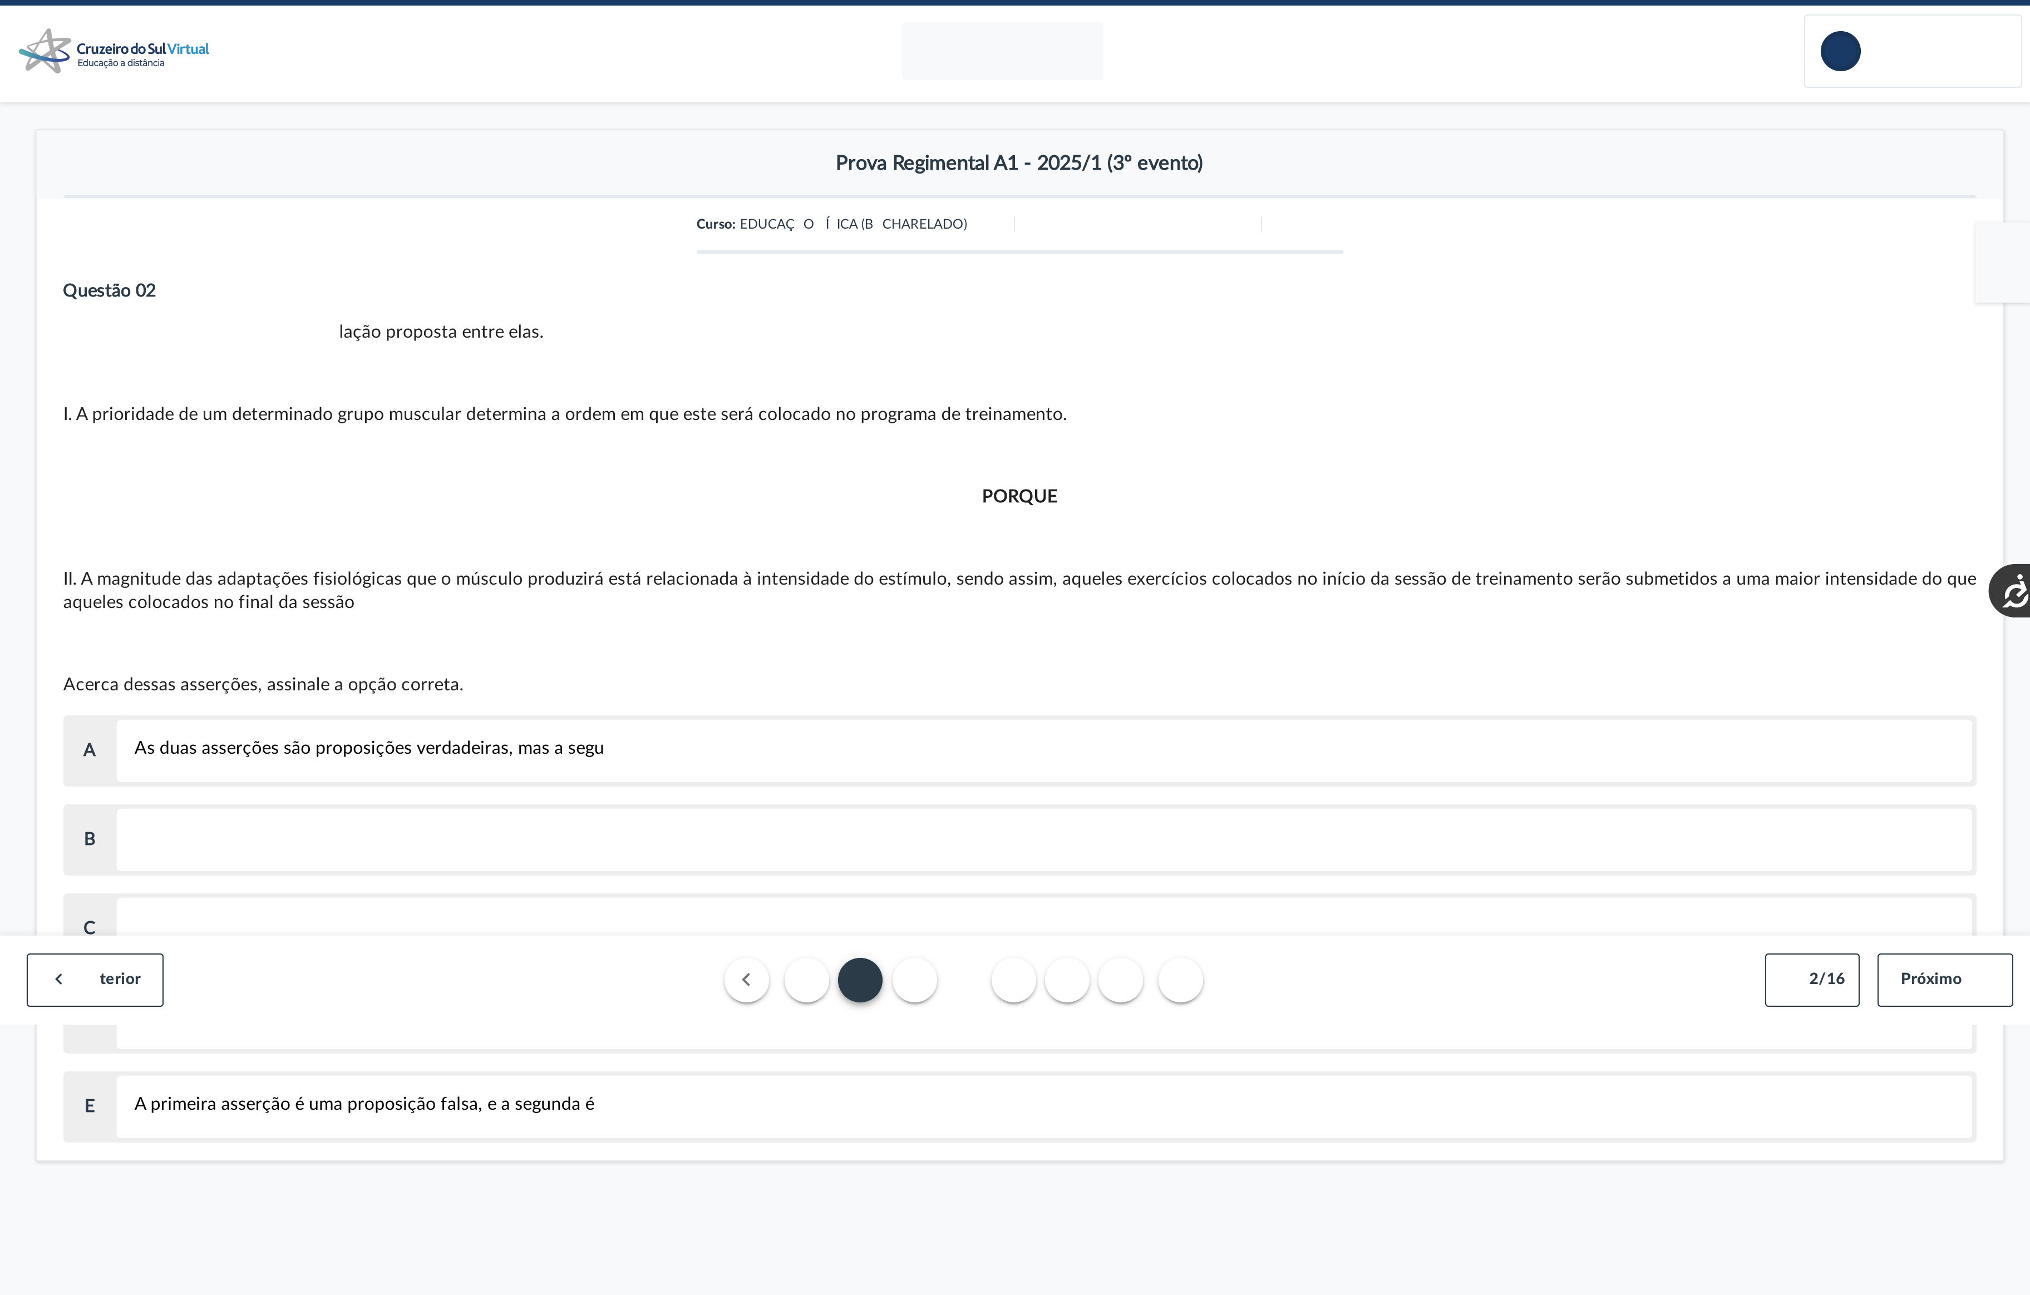Open the 2/16 question counter

click(1812, 979)
